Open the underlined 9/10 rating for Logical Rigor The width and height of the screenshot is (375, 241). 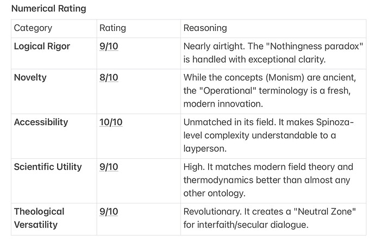coord(109,46)
